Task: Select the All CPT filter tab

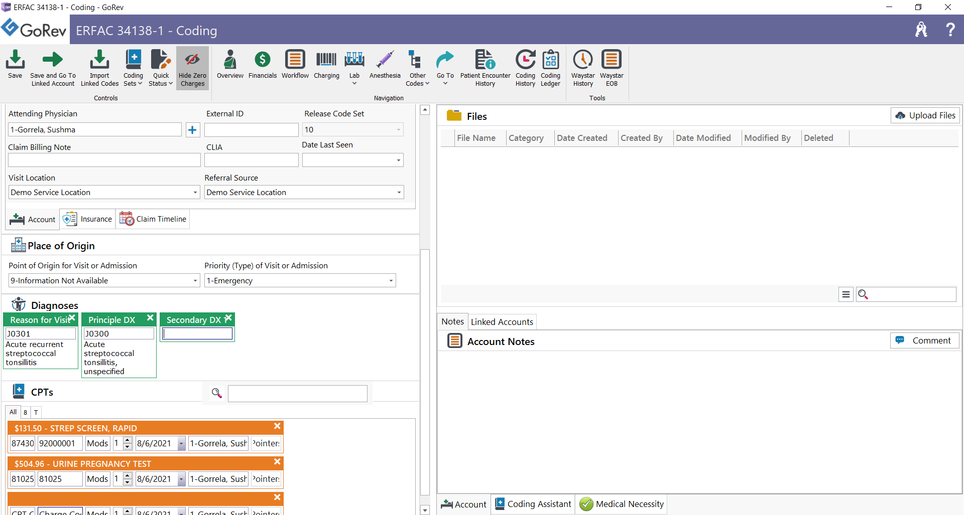Action: pyautogui.click(x=13, y=412)
